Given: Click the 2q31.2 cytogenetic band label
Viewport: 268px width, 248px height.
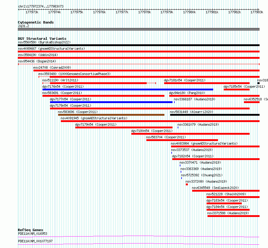Looking at the screenshot, I should 23,26.
